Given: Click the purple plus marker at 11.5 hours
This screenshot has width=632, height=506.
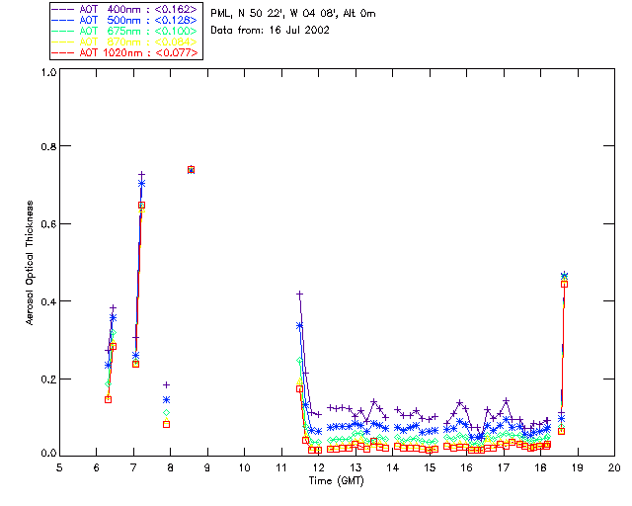Looking at the screenshot, I should [299, 294].
